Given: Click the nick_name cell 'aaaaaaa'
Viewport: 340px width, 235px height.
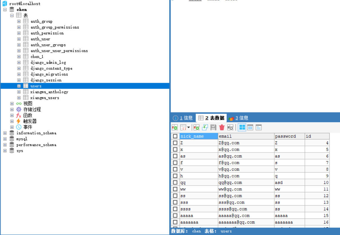Looking at the screenshot, I should 199,222.
